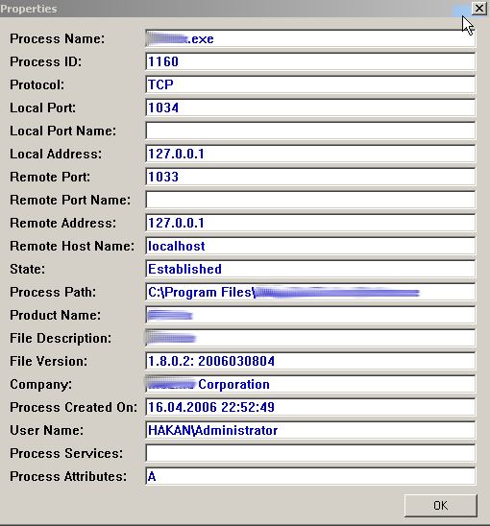Select the Local Address field
Image resolution: width=490 pixels, height=526 pixels.
pos(310,154)
